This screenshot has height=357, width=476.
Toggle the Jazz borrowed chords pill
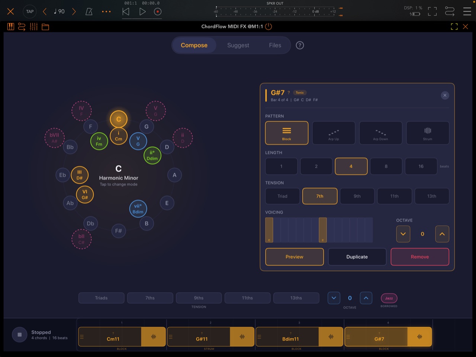pos(389,298)
